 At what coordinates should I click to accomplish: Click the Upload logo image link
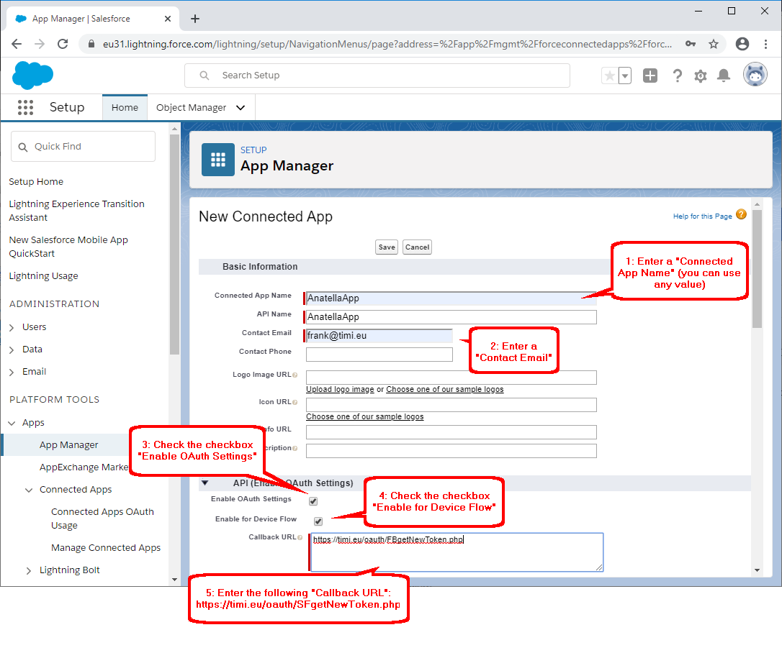click(x=340, y=390)
